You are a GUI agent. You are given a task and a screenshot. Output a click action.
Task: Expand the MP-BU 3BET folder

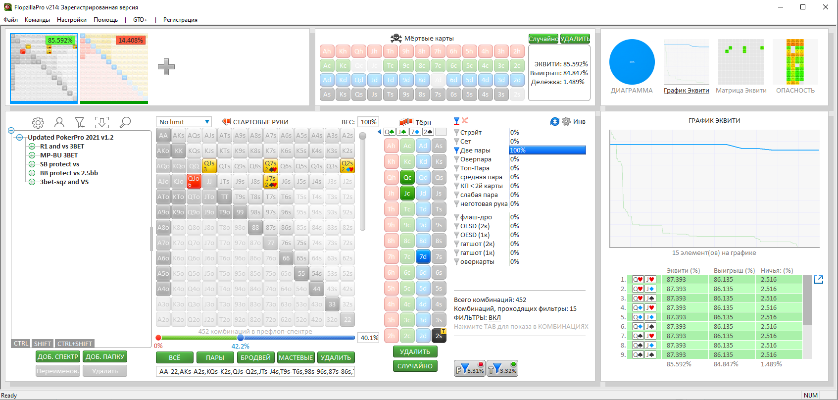[x=32, y=155]
